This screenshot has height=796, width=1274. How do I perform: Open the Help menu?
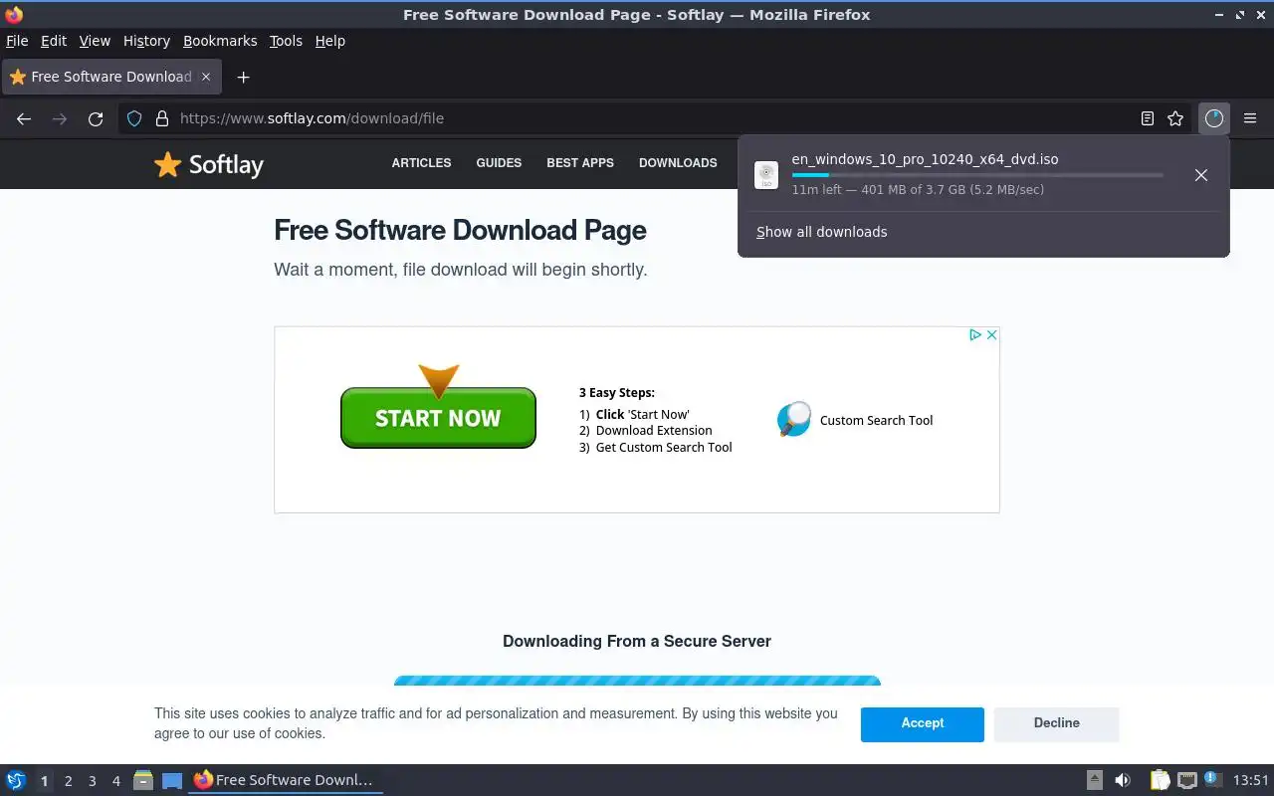329,41
